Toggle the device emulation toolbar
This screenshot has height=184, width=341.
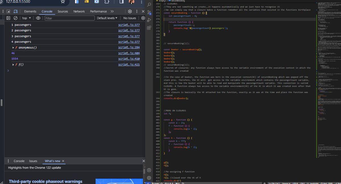15,11
